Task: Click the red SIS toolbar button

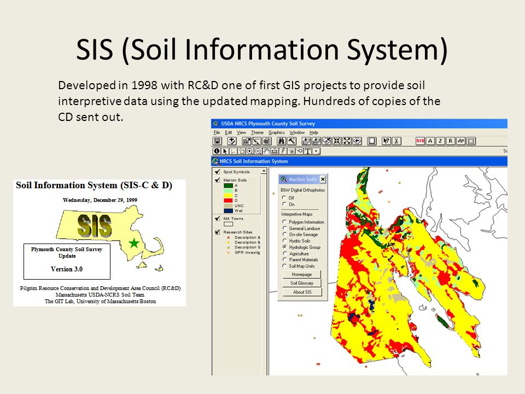Action: pos(420,141)
